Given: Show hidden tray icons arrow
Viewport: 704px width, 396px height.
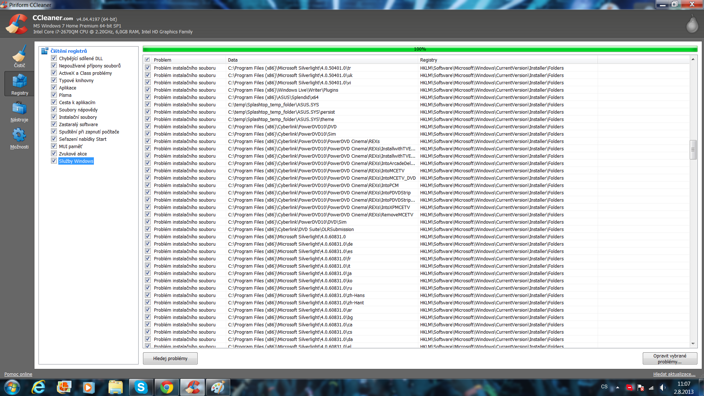Looking at the screenshot, I should pos(617,387).
